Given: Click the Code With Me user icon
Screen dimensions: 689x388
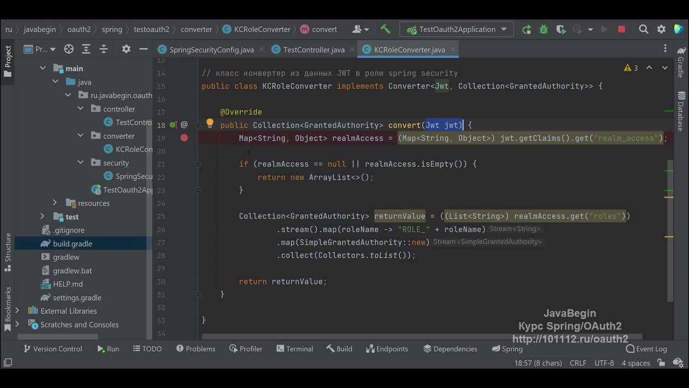Looking at the screenshot, I should coord(361,29).
